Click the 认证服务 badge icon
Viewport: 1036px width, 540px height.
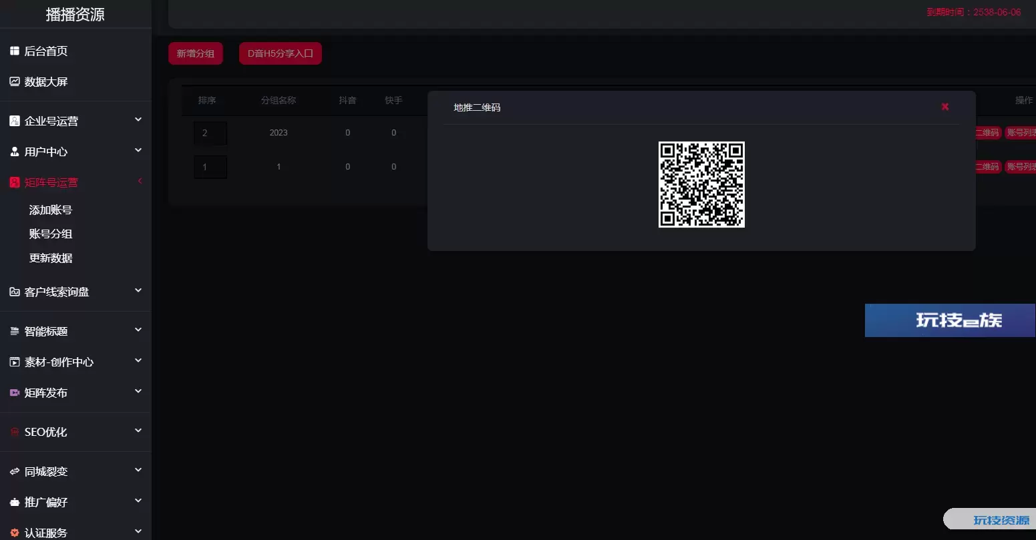[14, 533]
